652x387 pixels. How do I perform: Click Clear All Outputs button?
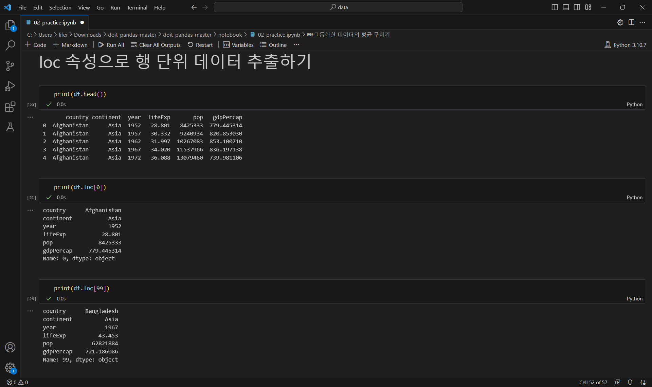tap(156, 45)
